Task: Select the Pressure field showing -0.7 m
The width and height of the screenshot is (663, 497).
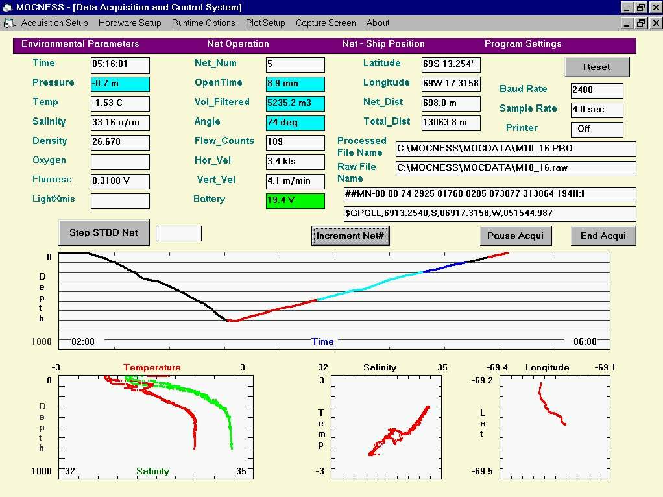Action: [120, 84]
